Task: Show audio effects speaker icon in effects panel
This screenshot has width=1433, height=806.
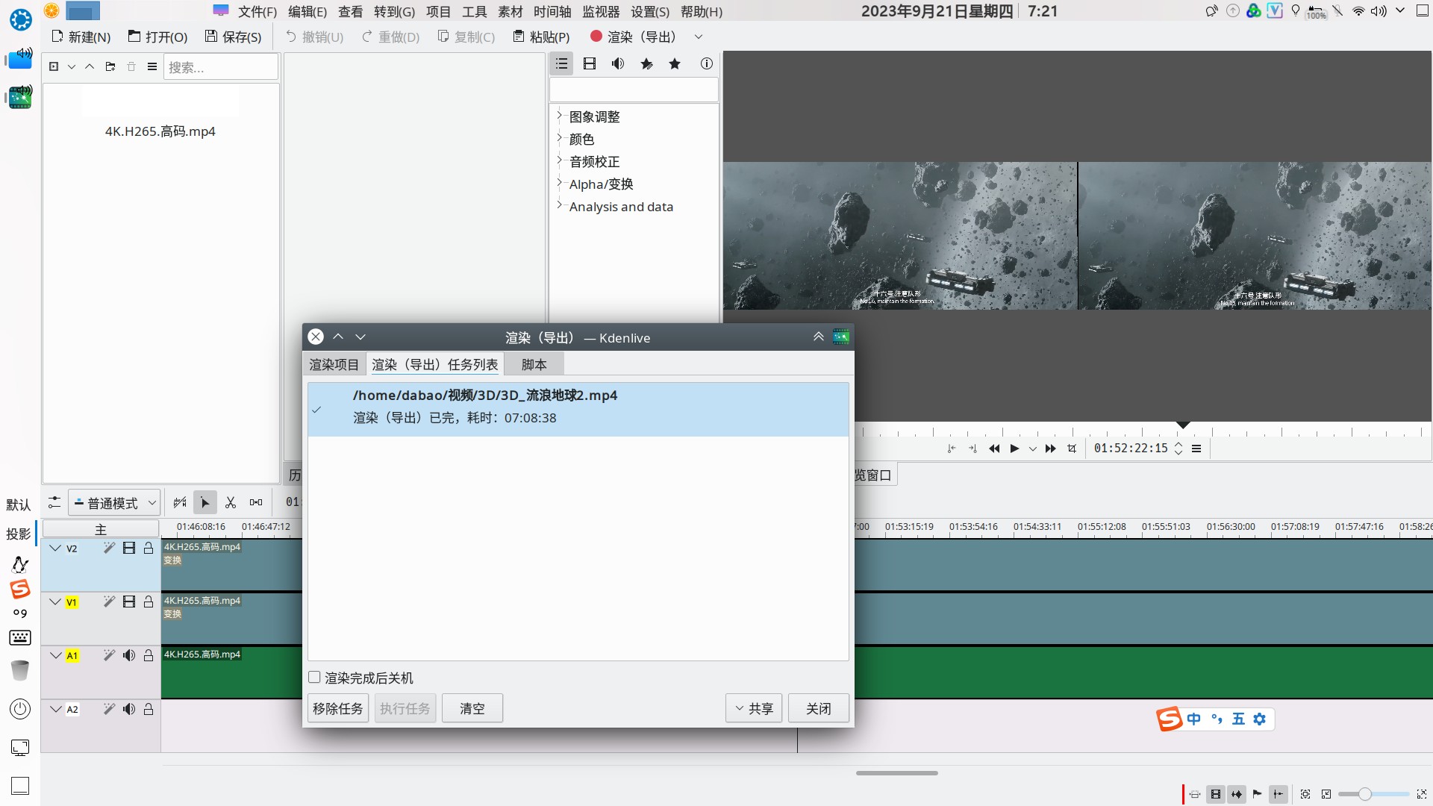Action: pos(618,64)
